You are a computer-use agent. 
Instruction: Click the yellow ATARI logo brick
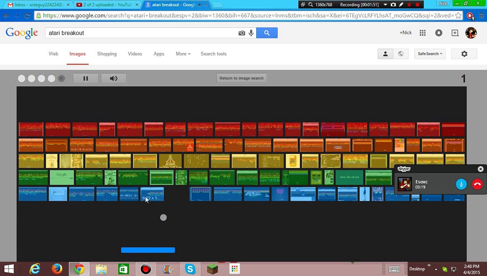point(170,161)
